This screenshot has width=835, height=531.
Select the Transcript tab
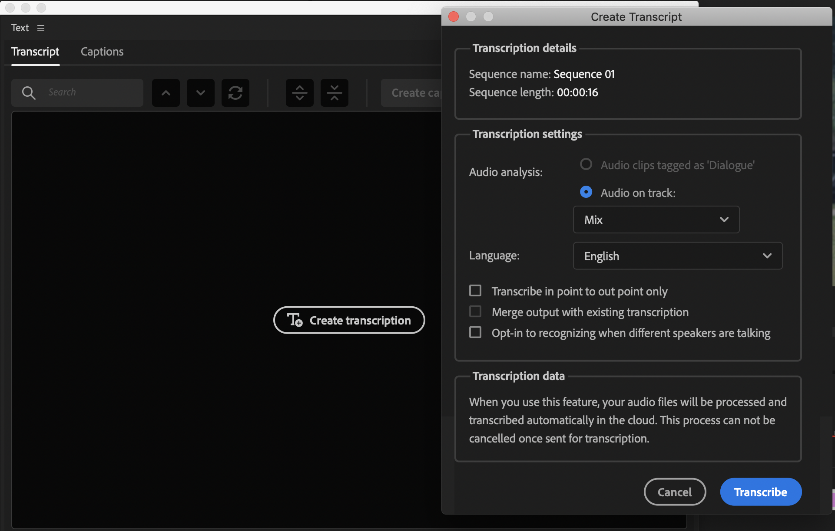[x=35, y=52]
